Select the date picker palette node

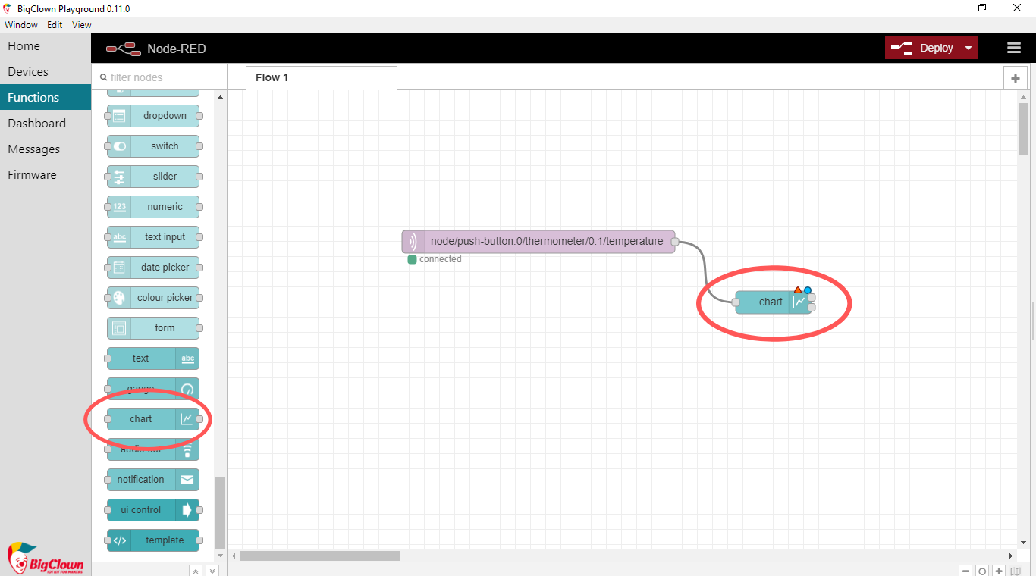(153, 268)
